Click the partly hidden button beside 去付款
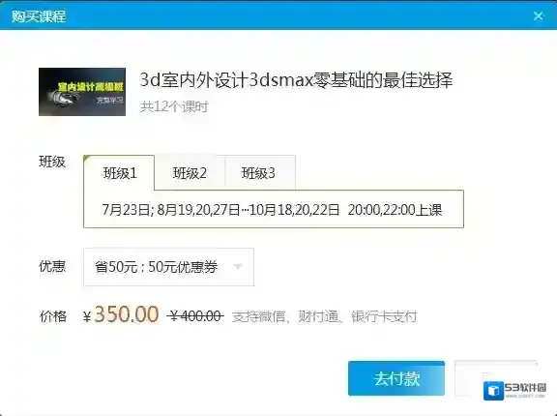 496,378
